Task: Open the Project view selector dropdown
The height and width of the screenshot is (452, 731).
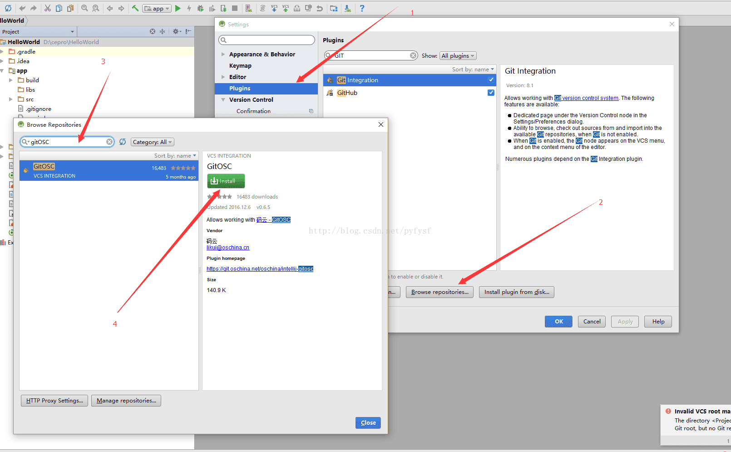Action: 38,31
